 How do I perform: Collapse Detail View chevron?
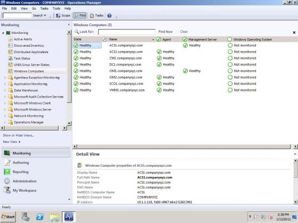pyautogui.click(x=295, y=154)
